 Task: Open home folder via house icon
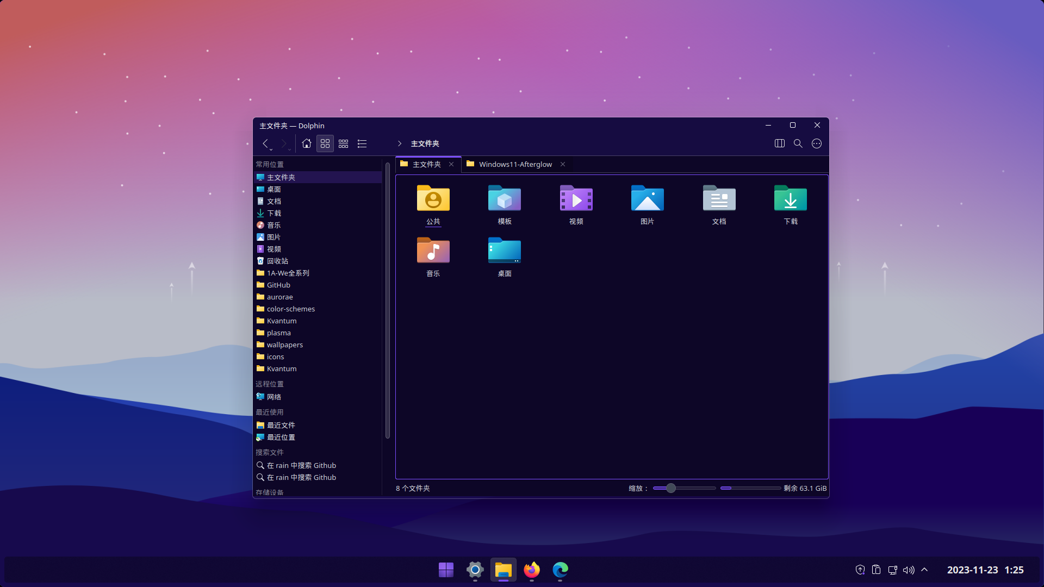tap(307, 143)
